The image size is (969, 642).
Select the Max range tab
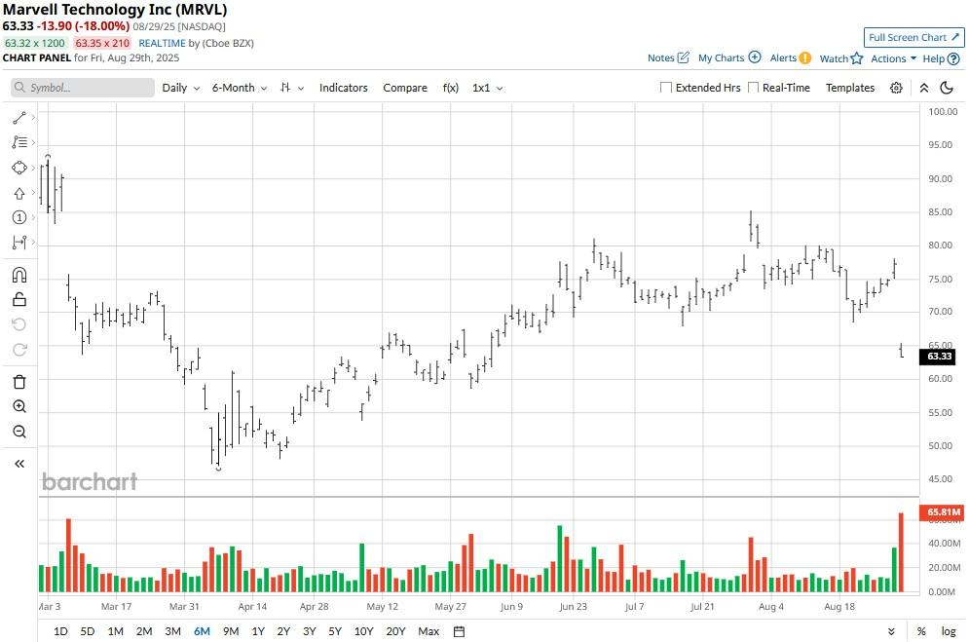tap(429, 631)
